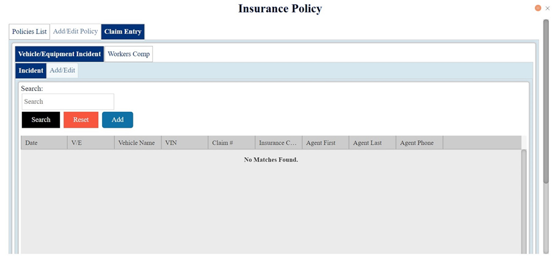Close the Insurance Policy dialog with X
The width and height of the screenshot is (552, 256).
click(x=547, y=8)
